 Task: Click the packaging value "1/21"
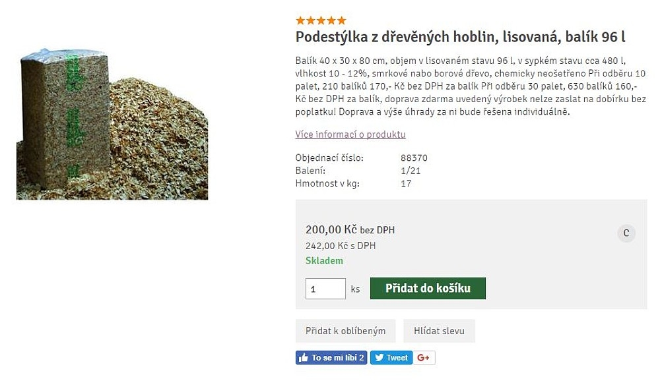point(411,171)
